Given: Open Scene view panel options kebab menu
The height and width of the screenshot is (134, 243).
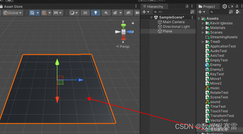Looking at the screenshot, I should tap(136, 6).
